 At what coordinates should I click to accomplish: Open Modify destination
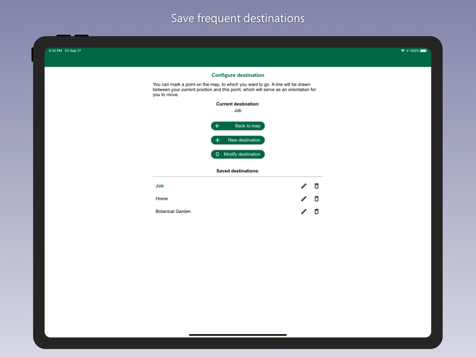(238, 154)
